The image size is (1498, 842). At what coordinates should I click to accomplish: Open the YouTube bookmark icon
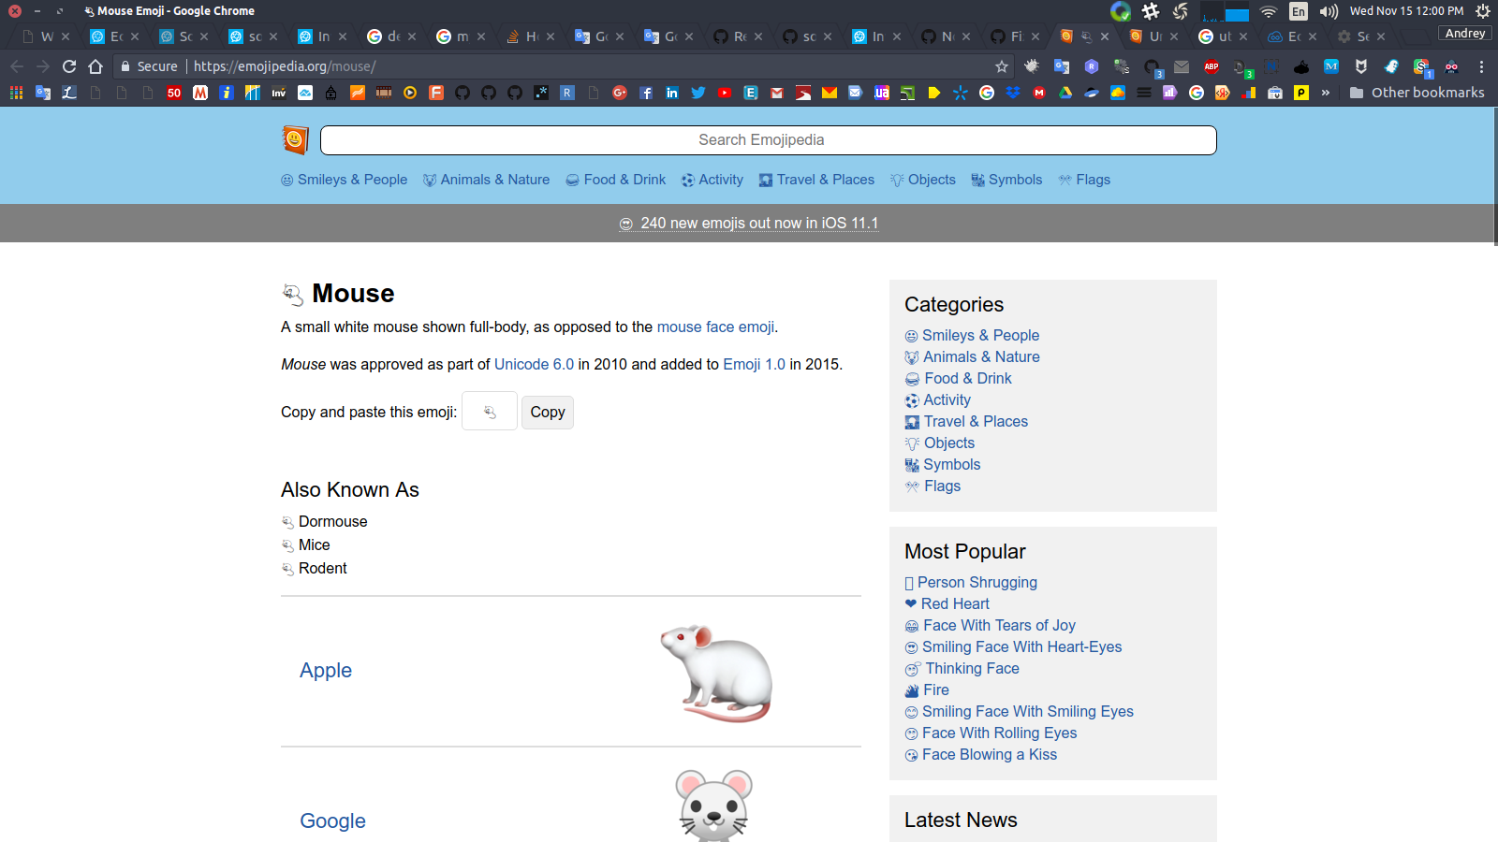(725, 93)
